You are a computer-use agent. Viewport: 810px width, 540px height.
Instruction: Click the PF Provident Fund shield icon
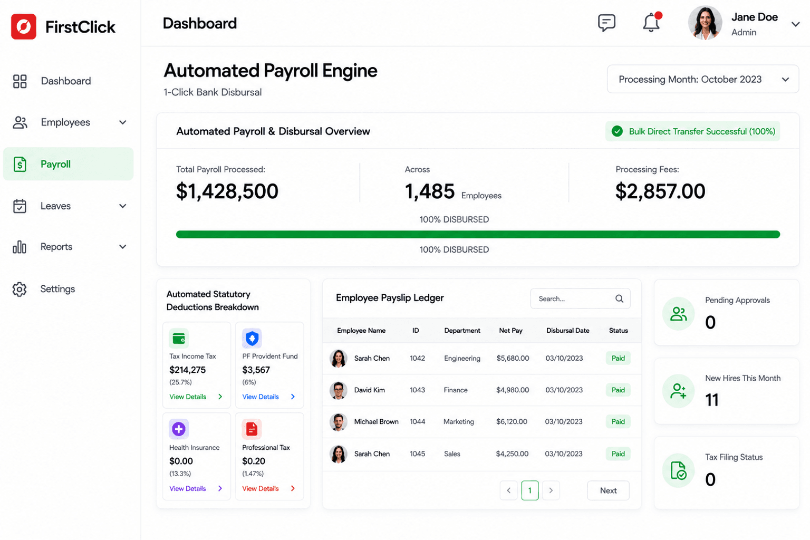pos(252,338)
